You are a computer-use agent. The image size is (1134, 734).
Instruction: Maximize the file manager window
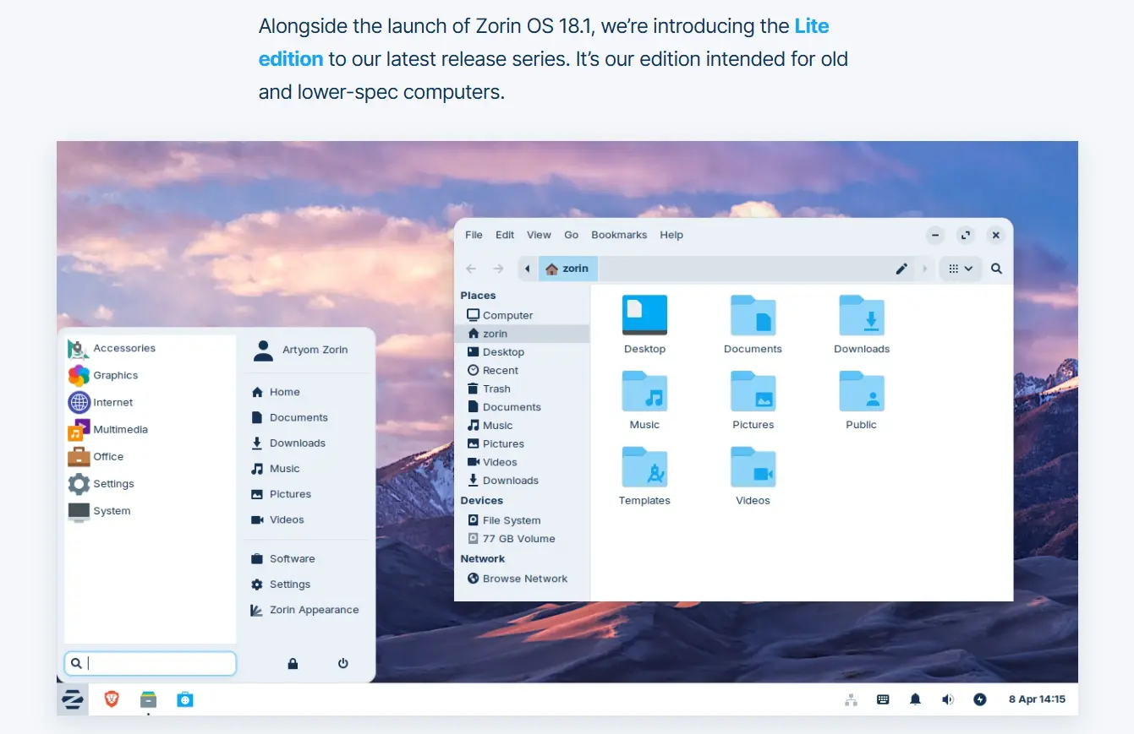pos(965,235)
